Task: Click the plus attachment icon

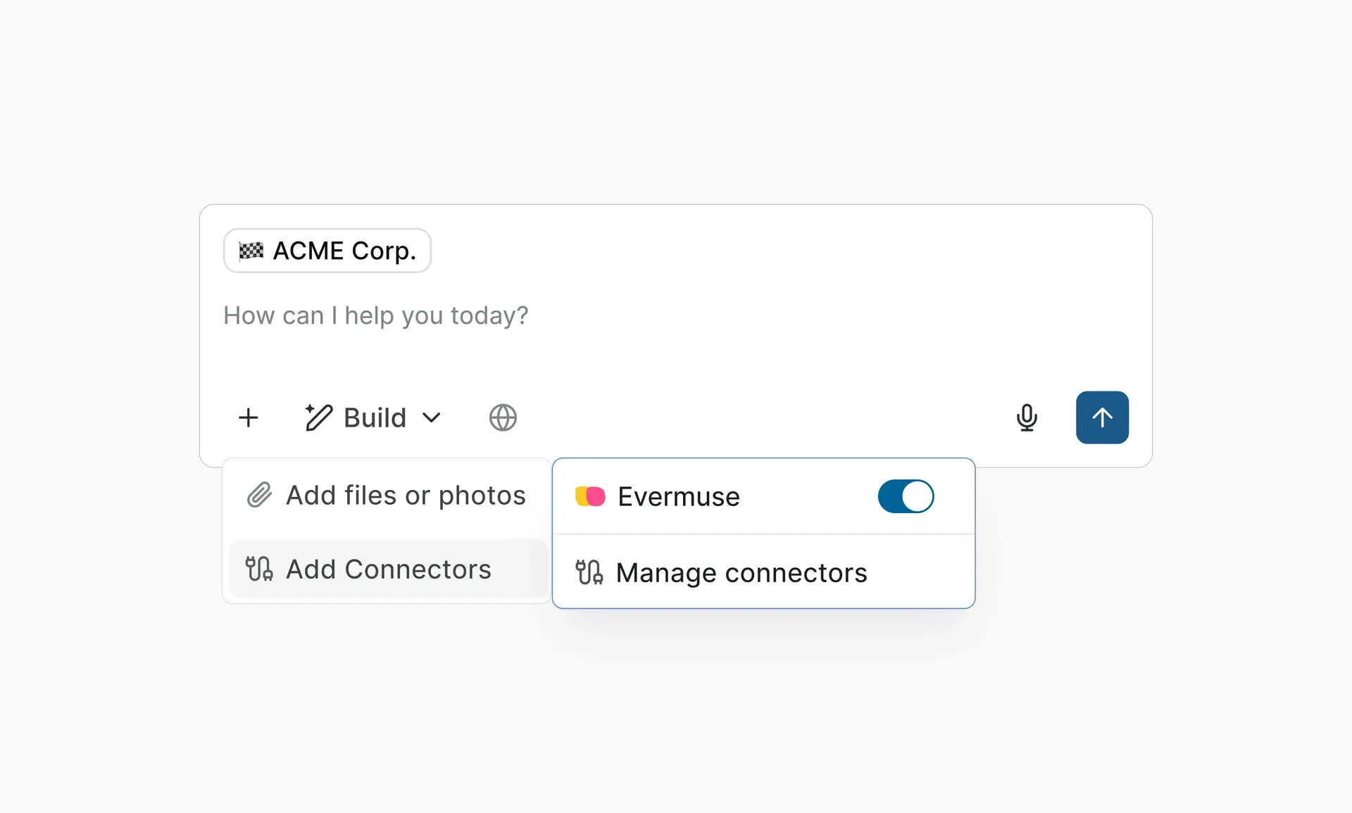Action: click(248, 417)
